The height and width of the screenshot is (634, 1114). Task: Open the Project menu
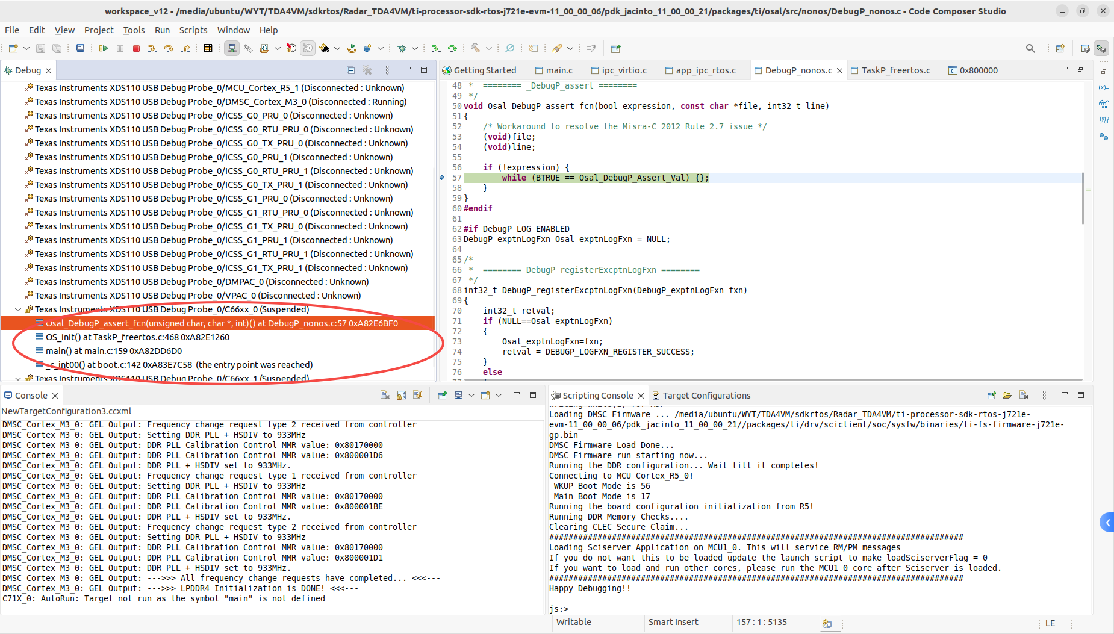point(99,30)
